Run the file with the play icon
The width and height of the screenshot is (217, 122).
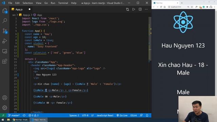(134, 9)
